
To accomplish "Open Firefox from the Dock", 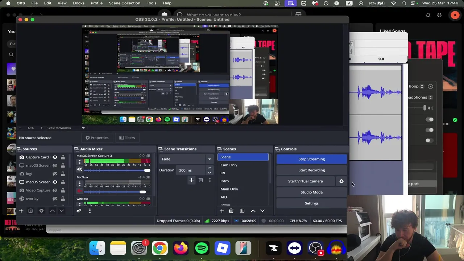I will 181,248.
